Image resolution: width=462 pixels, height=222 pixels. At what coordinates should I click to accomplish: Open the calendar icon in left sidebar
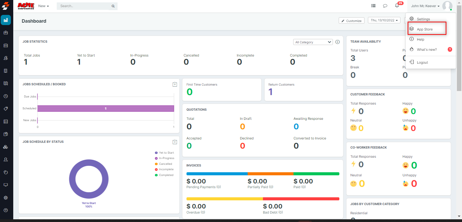point(6,45)
